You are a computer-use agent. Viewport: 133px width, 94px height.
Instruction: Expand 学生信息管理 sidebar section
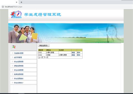click(19, 62)
